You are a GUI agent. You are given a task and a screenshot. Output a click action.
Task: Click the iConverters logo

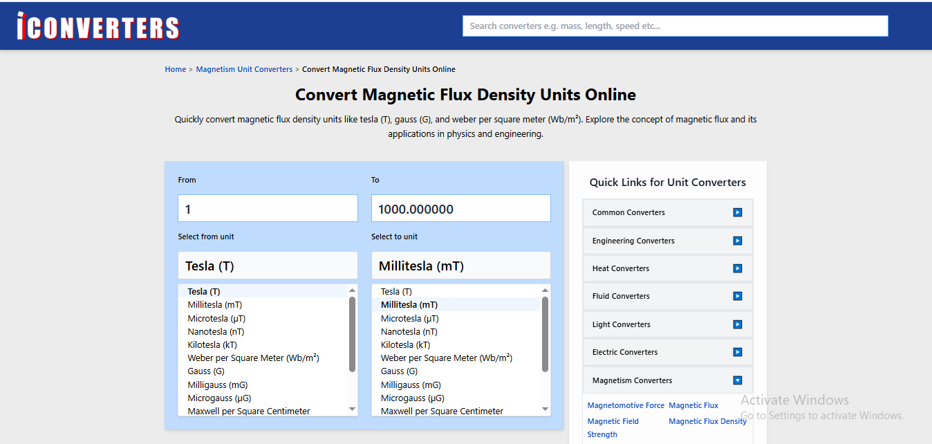pos(97,25)
